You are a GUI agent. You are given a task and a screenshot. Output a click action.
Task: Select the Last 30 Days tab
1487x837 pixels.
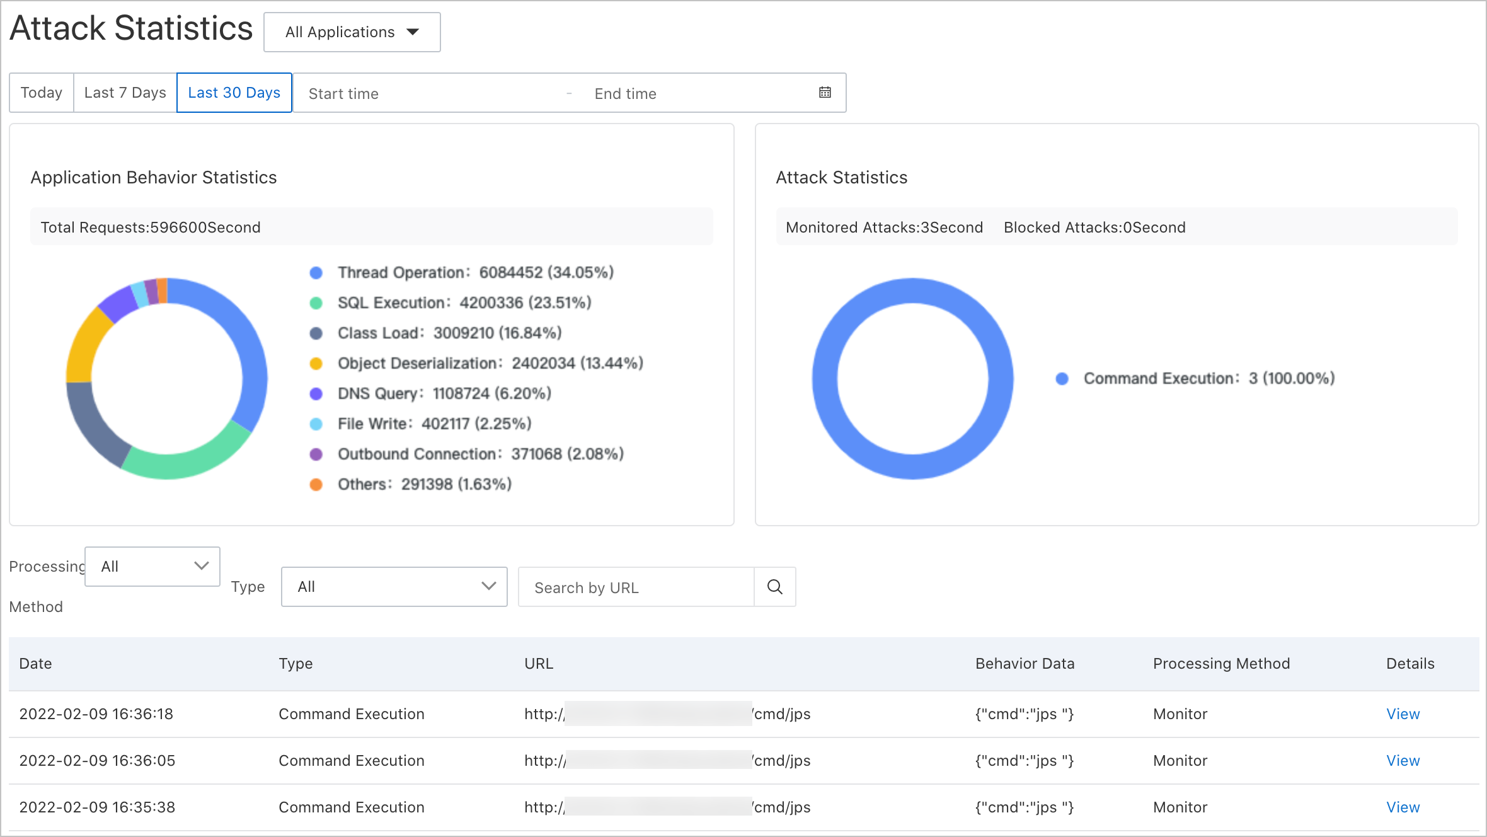tap(234, 93)
